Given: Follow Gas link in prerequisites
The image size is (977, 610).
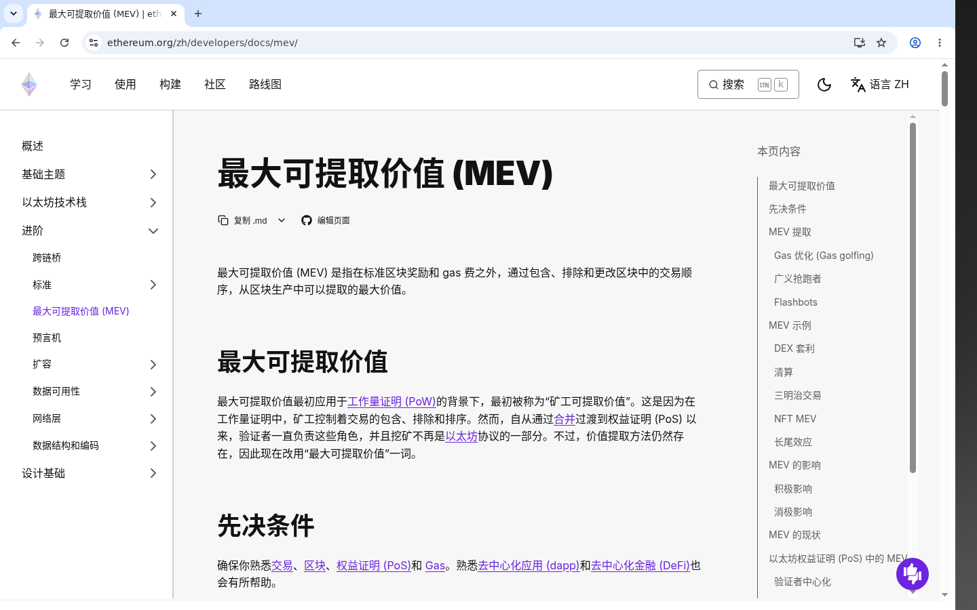Looking at the screenshot, I should point(435,566).
